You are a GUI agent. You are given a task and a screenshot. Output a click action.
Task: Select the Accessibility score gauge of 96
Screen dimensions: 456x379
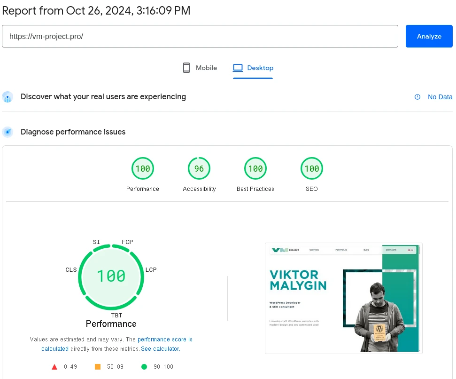[199, 169]
